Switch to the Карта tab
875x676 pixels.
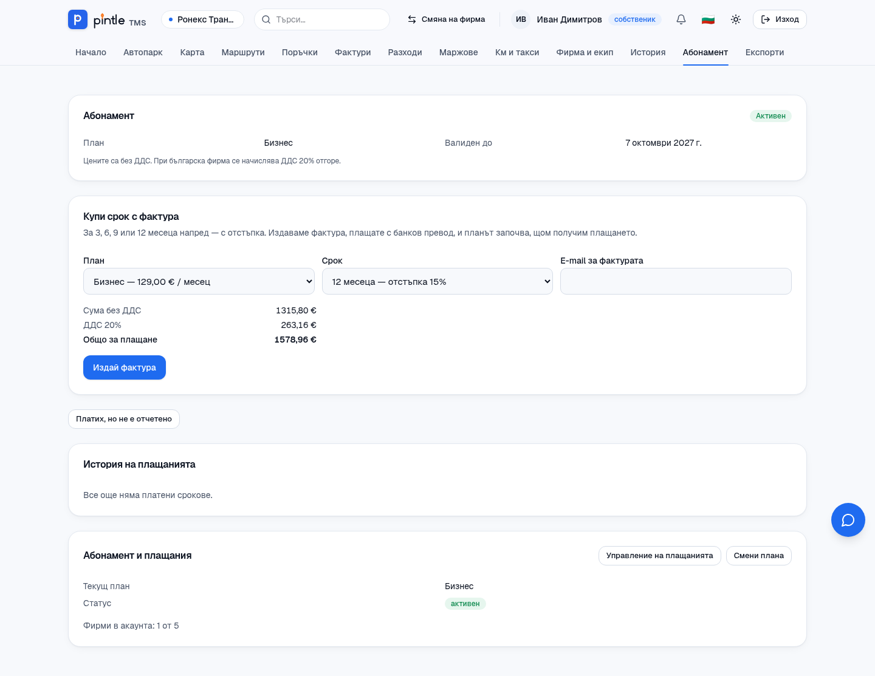click(x=192, y=52)
